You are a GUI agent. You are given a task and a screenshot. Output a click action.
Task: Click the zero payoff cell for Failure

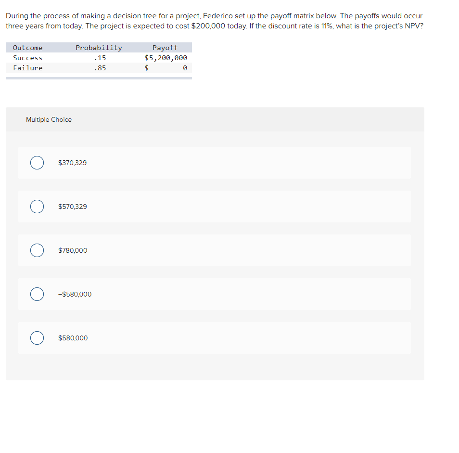pyautogui.click(x=185, y=68)
